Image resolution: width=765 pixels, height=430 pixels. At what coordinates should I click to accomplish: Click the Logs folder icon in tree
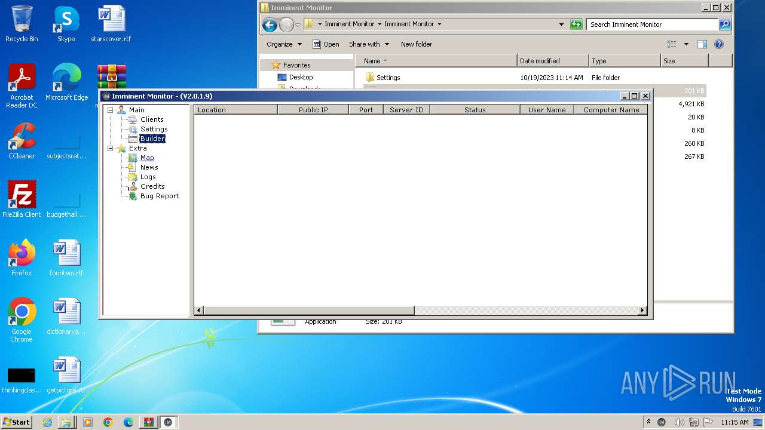133,177
